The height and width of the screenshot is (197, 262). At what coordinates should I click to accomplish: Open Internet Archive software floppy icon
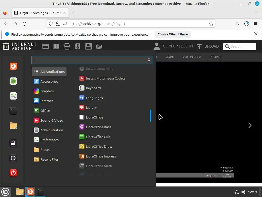click(88, 46)
